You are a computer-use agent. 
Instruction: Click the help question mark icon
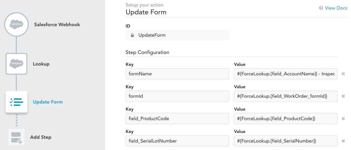pyautogui.click(x=321, y=8)
